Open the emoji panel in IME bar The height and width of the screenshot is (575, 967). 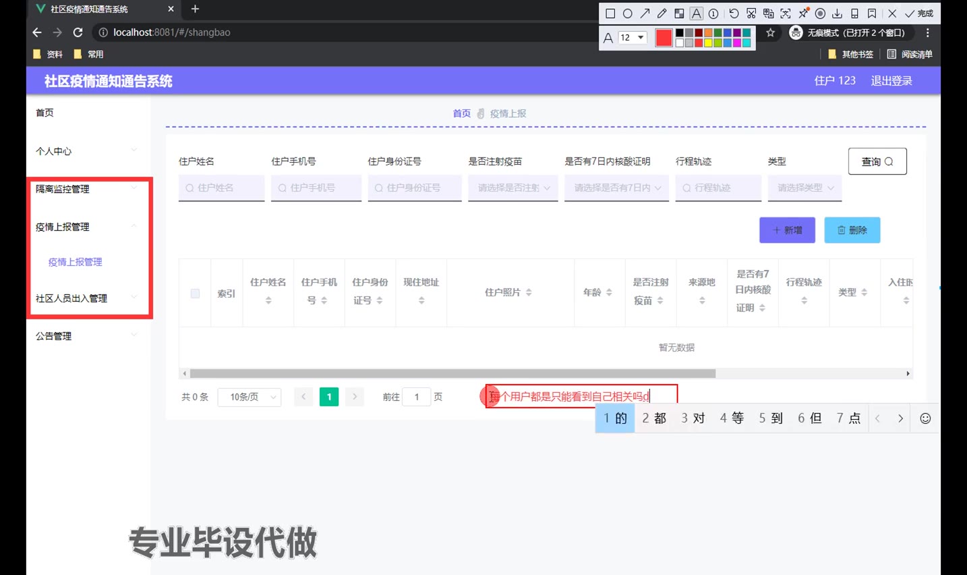click(x=925, y=418)
